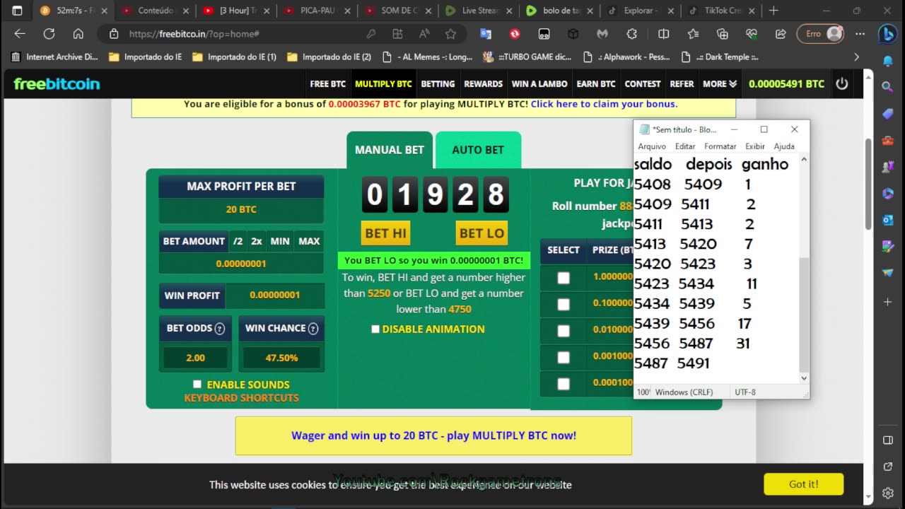Reload the freebitco.in page
Screen dimensions: 905x509
49,34
